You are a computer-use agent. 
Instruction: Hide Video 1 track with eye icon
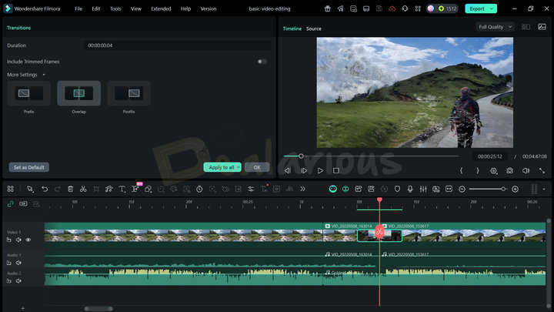pyautogui.click(x=28, y=240)
